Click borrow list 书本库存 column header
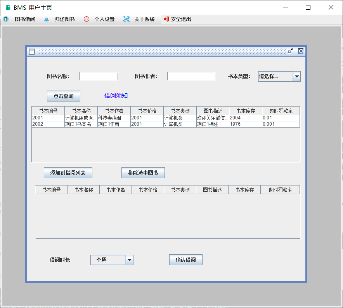 point(244,190)
